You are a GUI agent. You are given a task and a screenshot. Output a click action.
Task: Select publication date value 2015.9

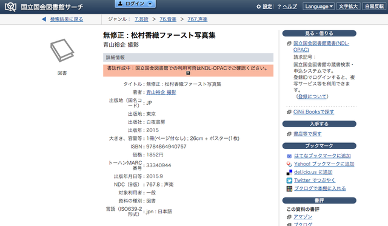tap(155, 176)
